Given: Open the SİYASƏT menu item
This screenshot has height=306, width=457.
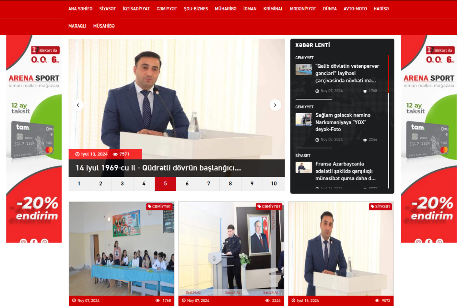Looking at the screenshot, I should pyautogui.click(x=107, y=9).
